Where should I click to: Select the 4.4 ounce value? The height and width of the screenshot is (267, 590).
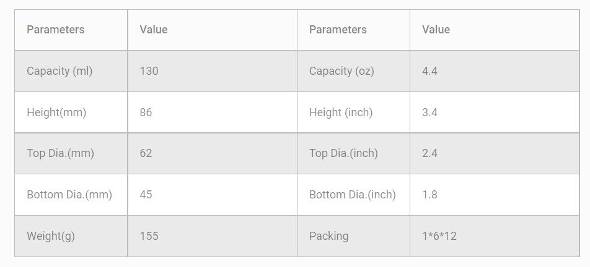(429, 71)
